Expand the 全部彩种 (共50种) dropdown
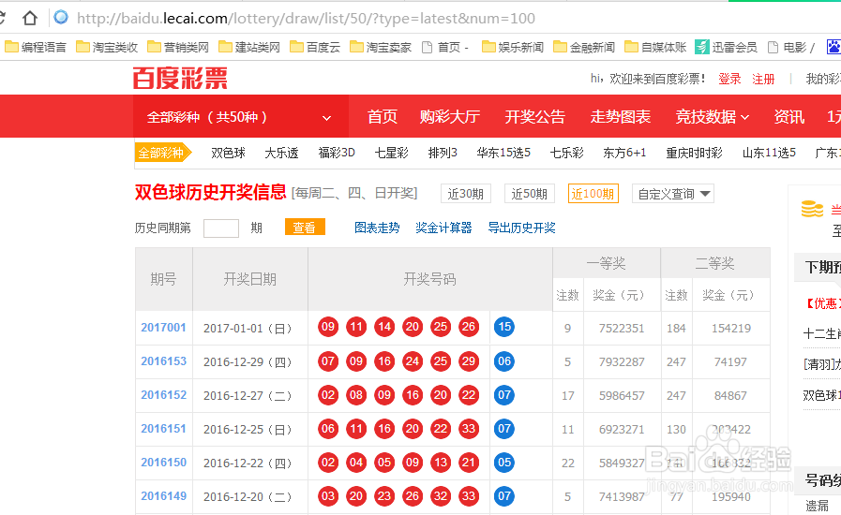 [241, 117]
